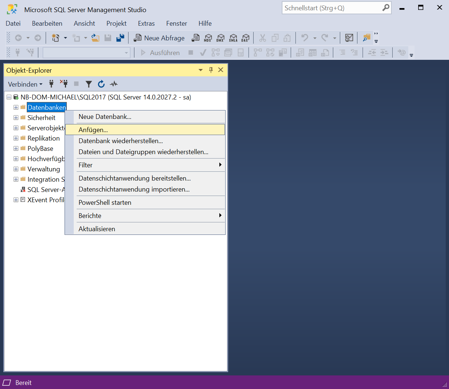Open the Ansicht menu
The image size is (449, 389).
pos(84,23)
